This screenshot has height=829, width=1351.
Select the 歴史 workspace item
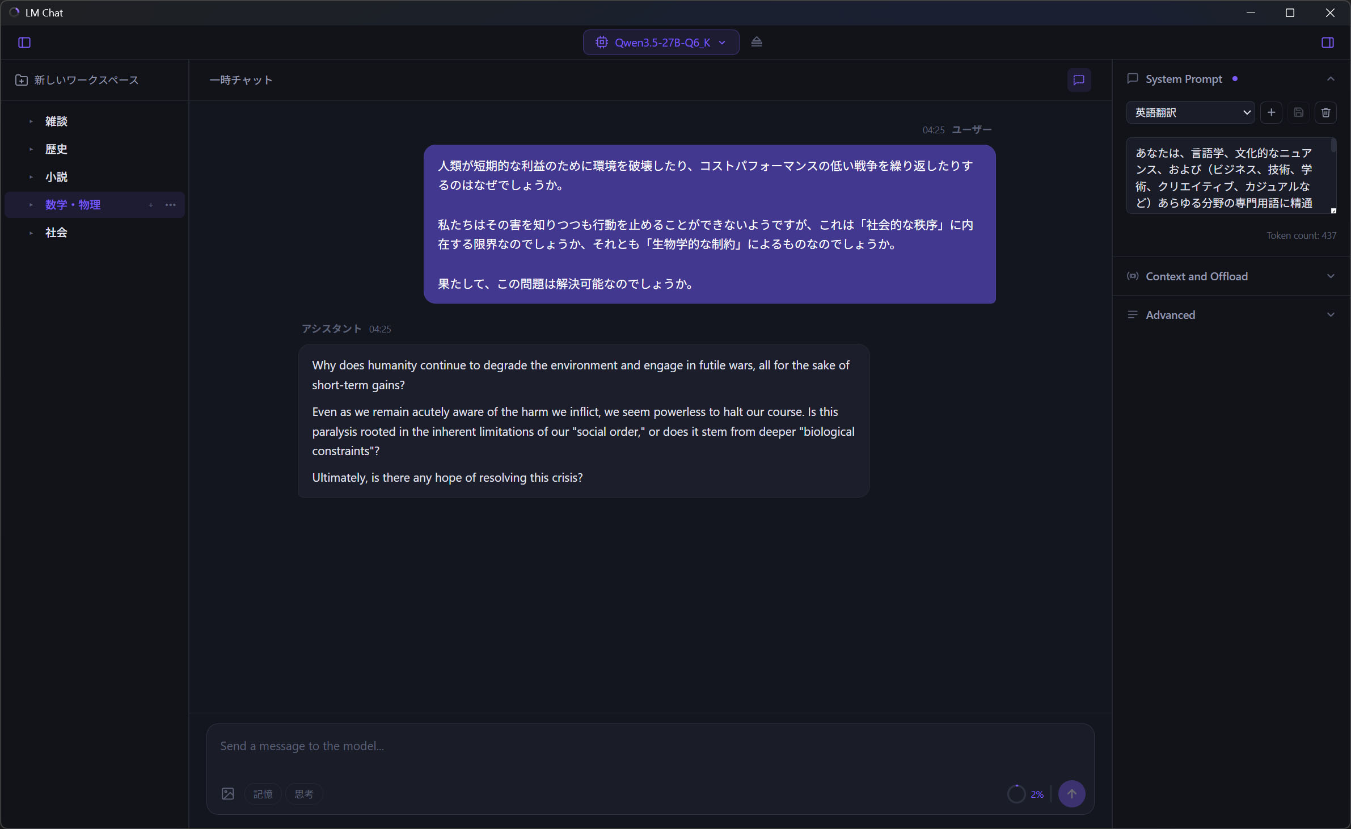pyautogui.click(x=56, y=149)
